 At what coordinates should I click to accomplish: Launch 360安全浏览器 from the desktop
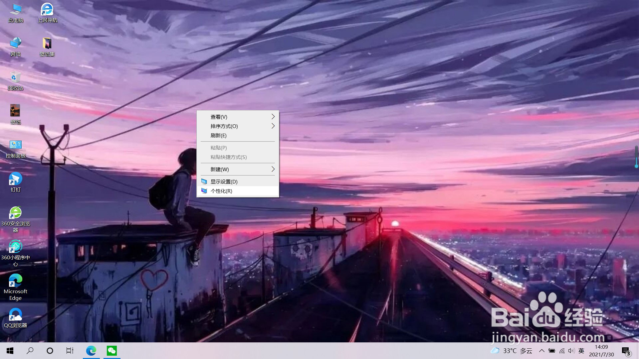(x=15, y=215)
